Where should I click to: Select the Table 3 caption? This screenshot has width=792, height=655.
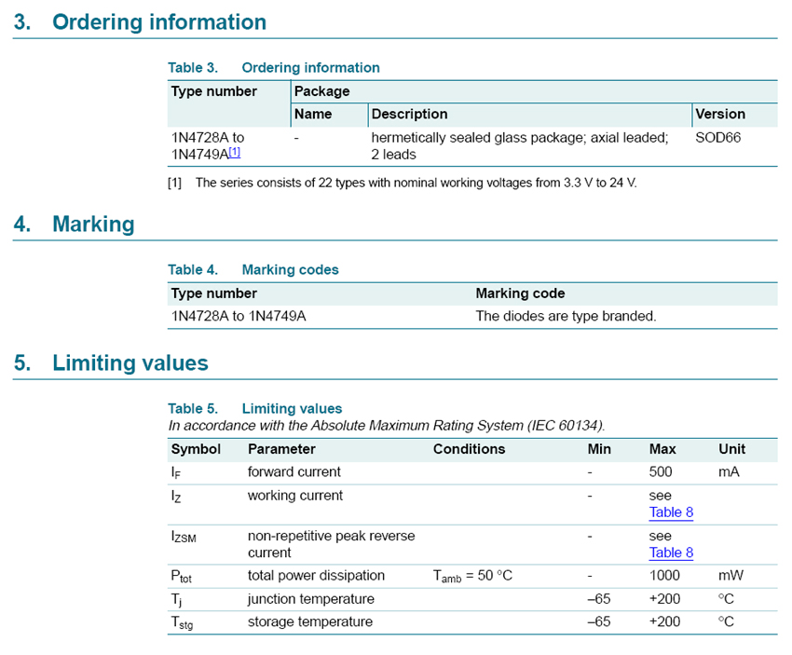[273, 67]
